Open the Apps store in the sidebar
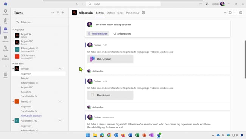 click(x=5, y=75)
